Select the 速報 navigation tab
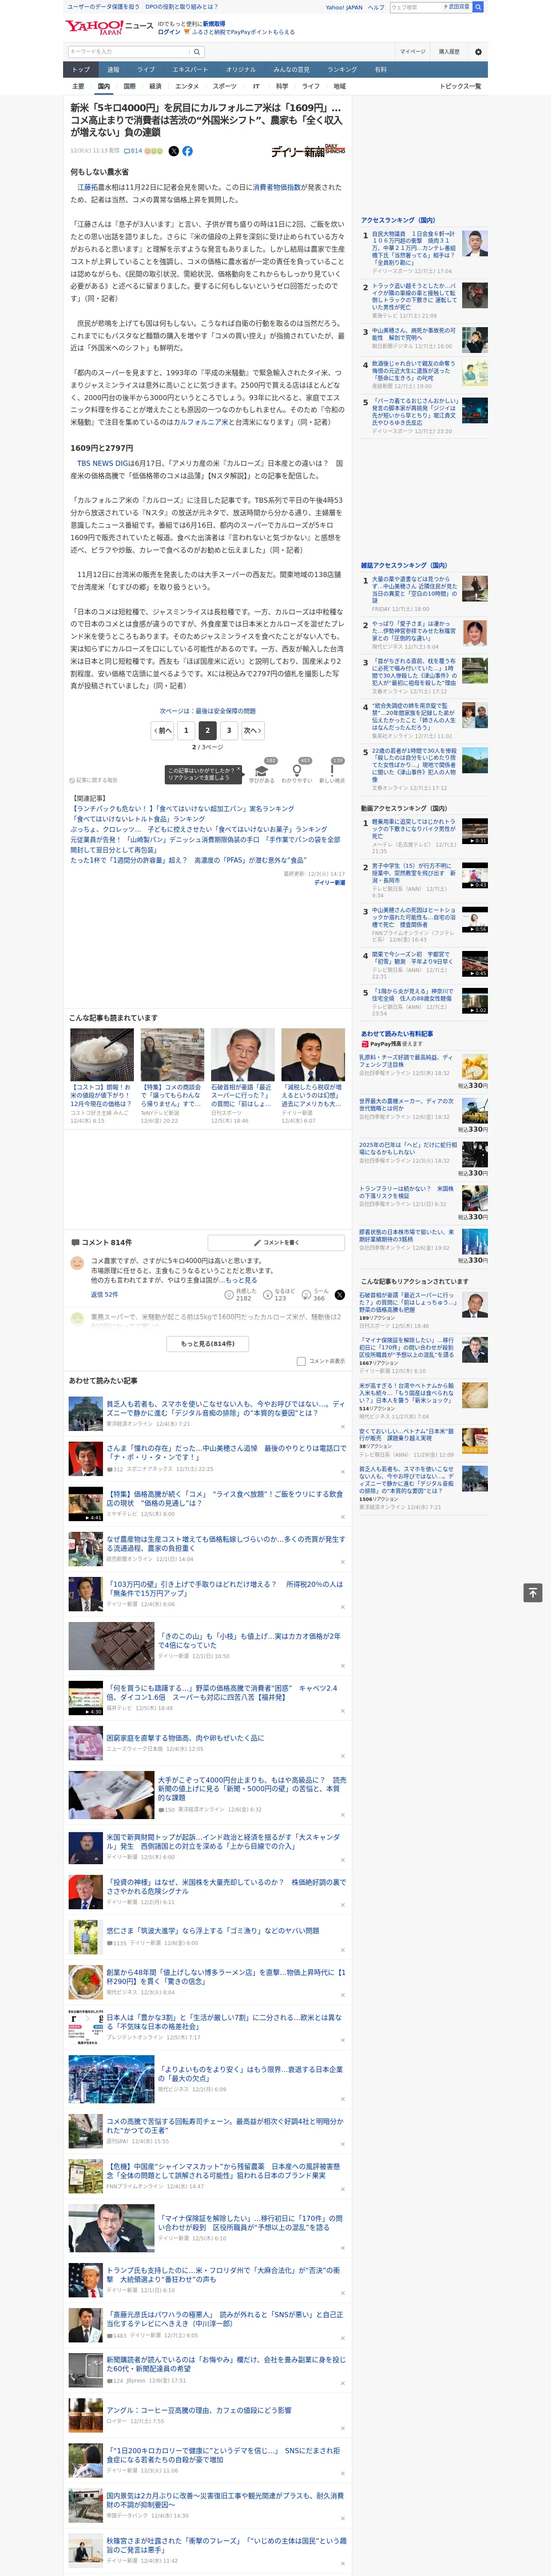 coord(113,70)
